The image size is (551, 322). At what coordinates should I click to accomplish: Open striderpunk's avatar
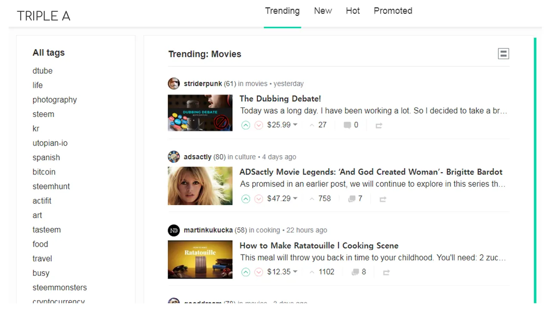(174, 84)
